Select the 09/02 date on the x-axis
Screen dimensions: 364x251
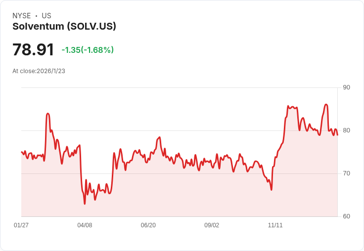click(212, 225)
